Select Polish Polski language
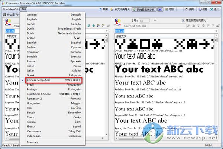This screenshot has height=149, width=223. [x=52, y=66]
